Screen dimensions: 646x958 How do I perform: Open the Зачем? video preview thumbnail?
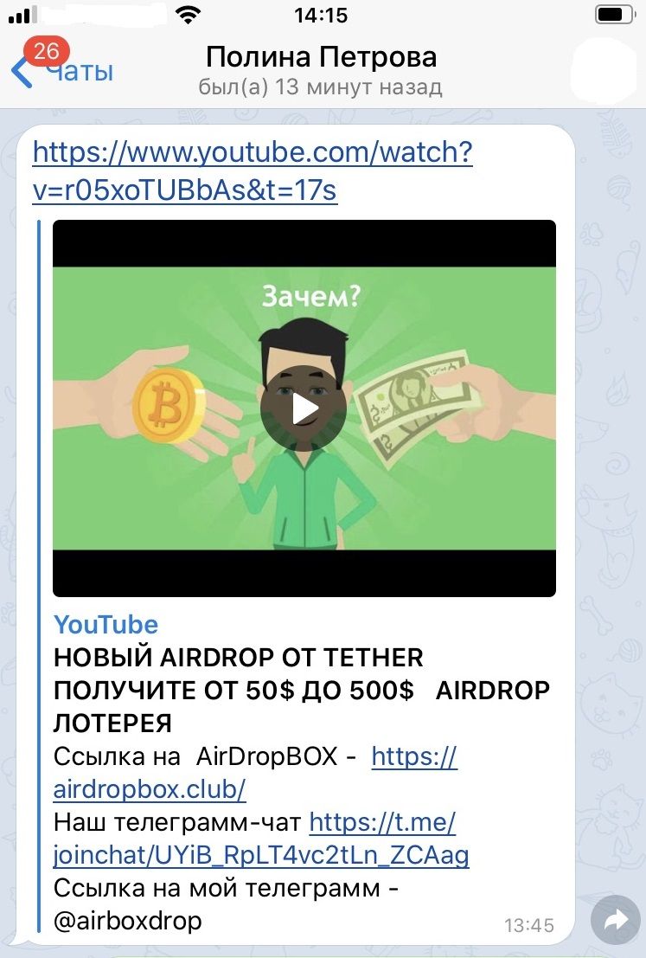point(304,408)
